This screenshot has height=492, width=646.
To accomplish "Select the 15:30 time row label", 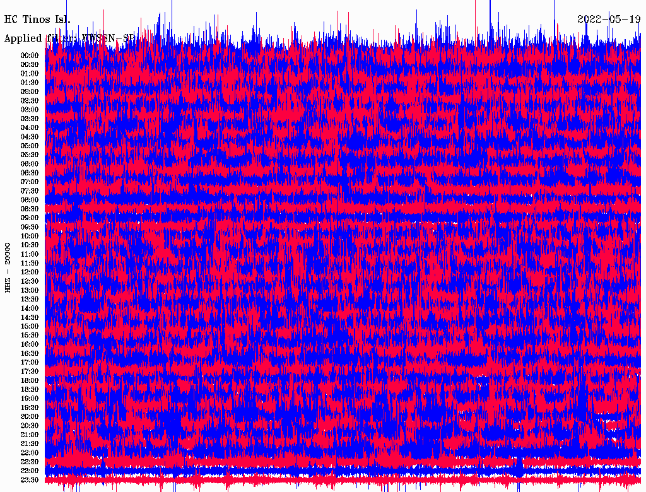I will click(x=30, y=336).
